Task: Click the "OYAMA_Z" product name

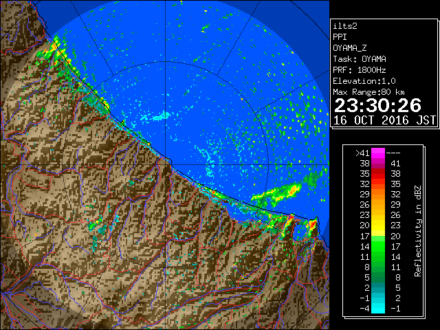Action: pos(350,48)
